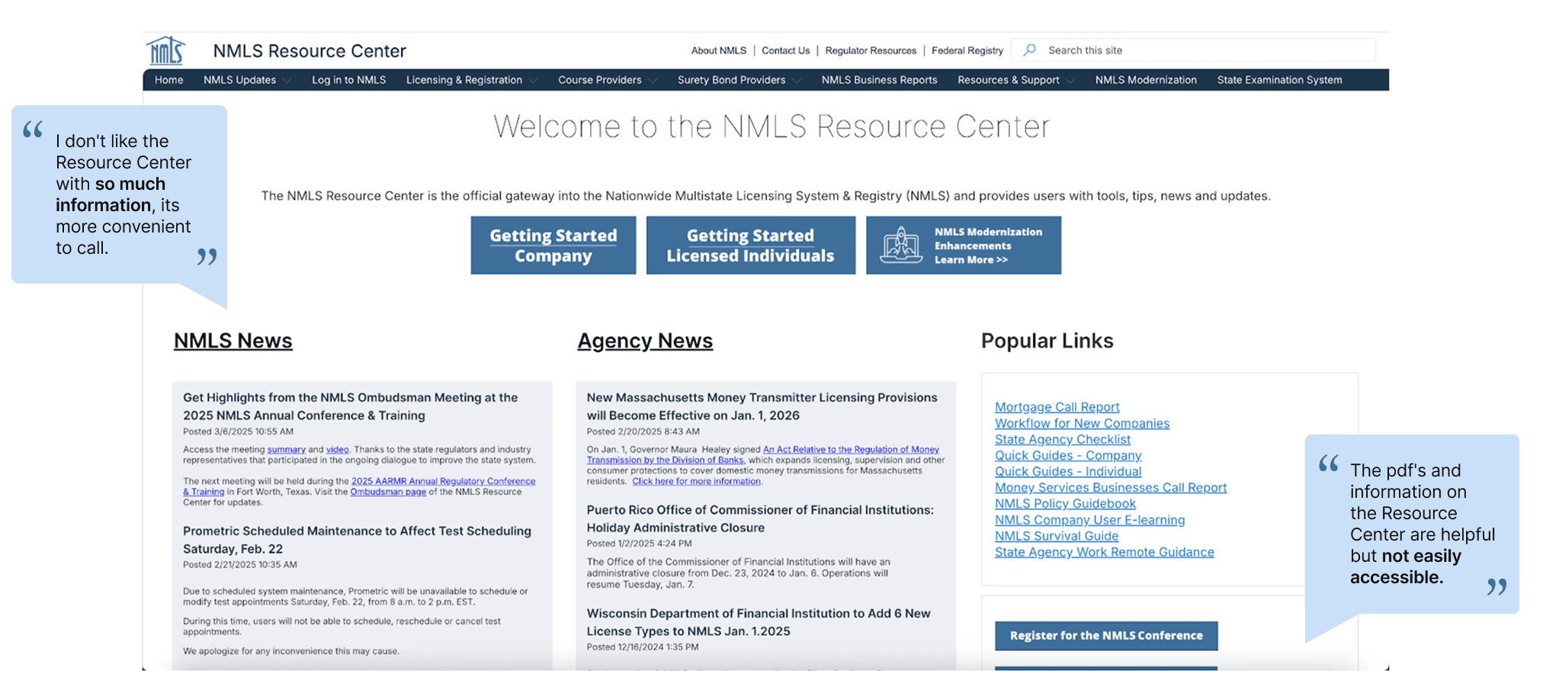Open Money Services Businesses Call Report link
The height and width of the screenshot is (677, 1543).
coord(1111,487)
